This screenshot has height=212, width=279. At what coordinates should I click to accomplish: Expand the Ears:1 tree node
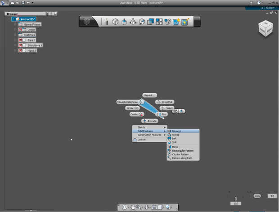point(15,40)
